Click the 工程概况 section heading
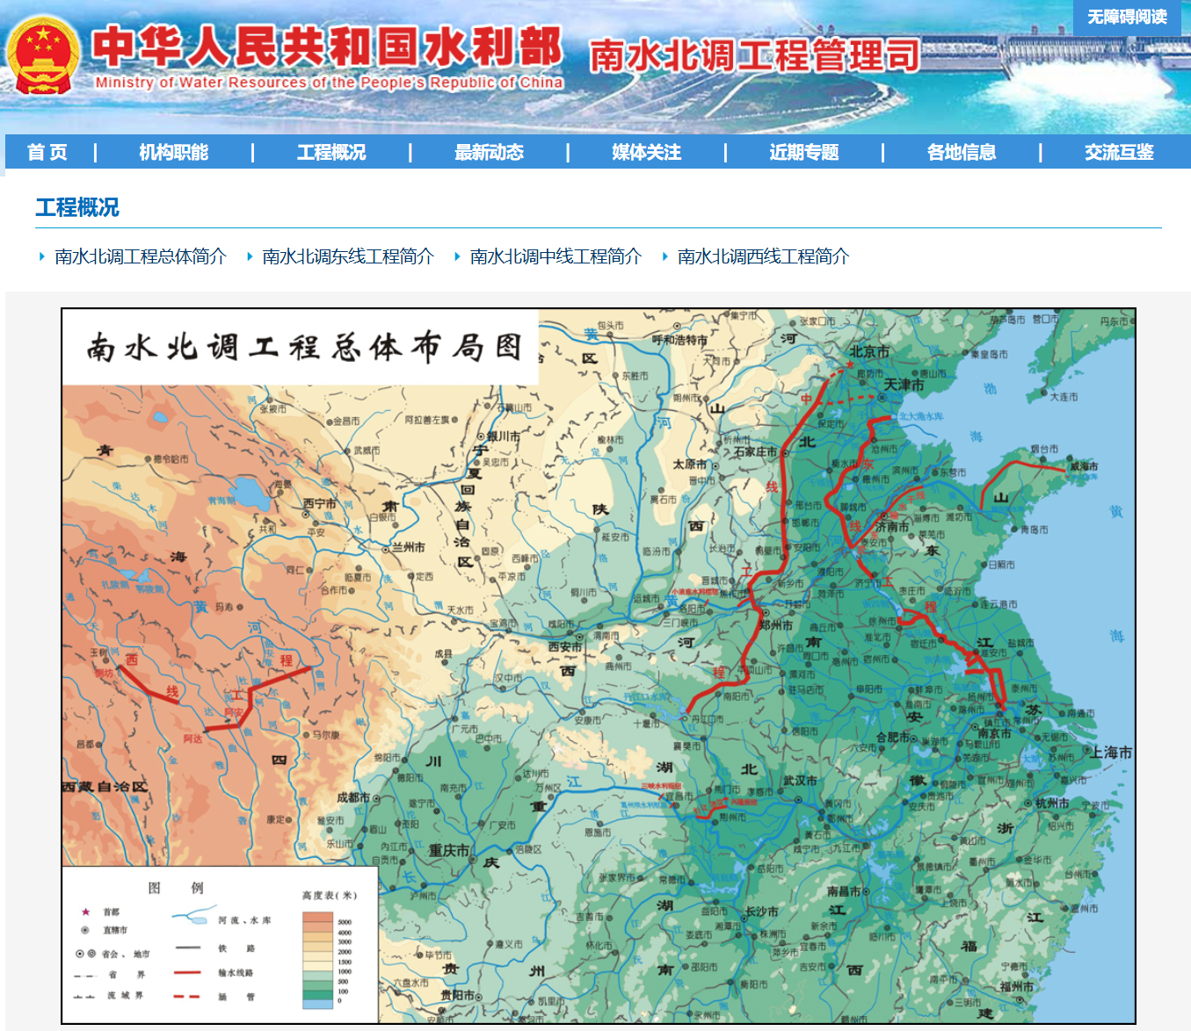 pyautogui.click(x=77, y=207)
